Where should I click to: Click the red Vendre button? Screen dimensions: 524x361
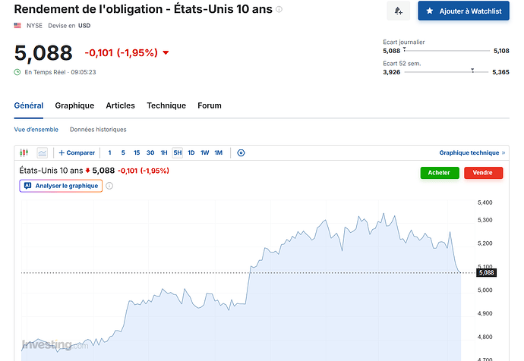483,173
